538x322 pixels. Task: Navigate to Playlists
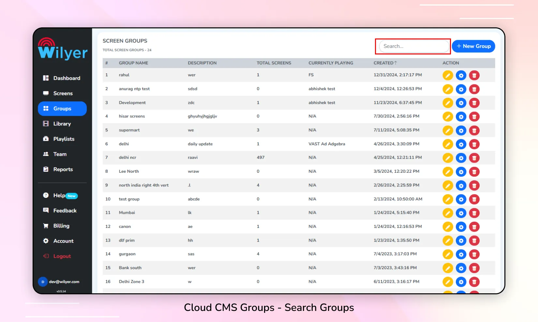click(x=62, y=139)
